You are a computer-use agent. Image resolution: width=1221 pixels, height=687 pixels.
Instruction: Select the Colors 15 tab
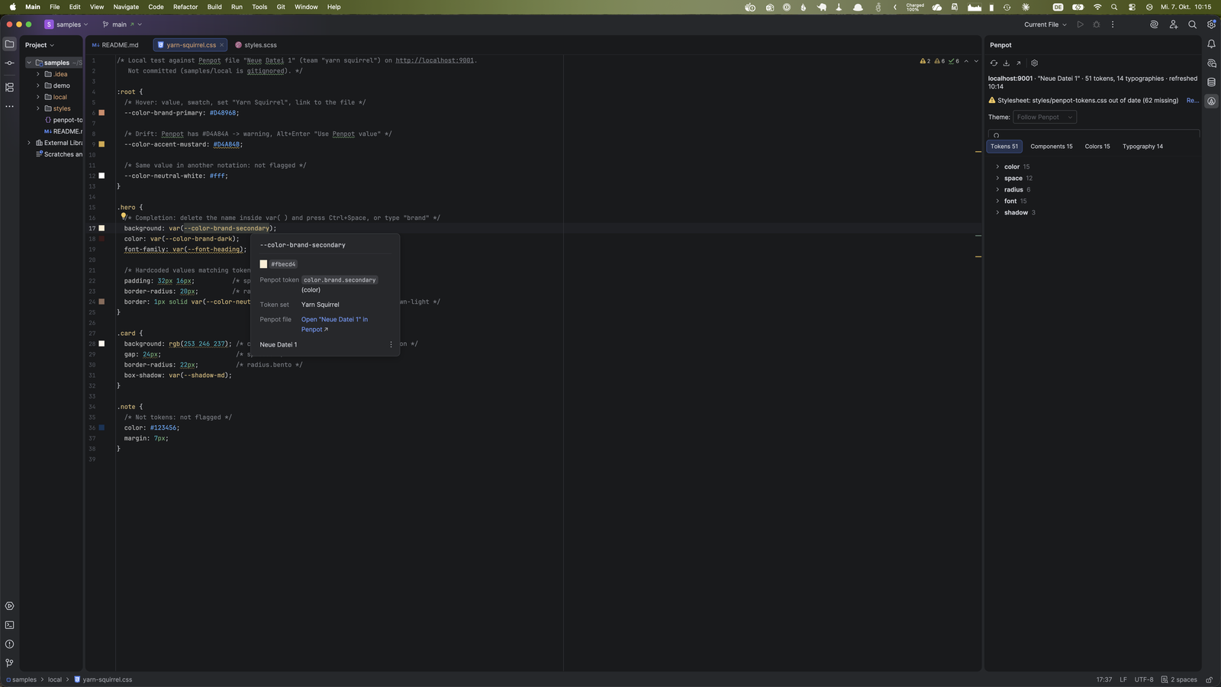pos(1097,147)
